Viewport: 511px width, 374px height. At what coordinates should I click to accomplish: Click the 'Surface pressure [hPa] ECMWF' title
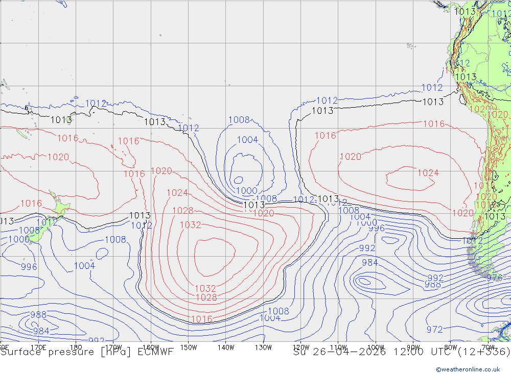(87, 352)
